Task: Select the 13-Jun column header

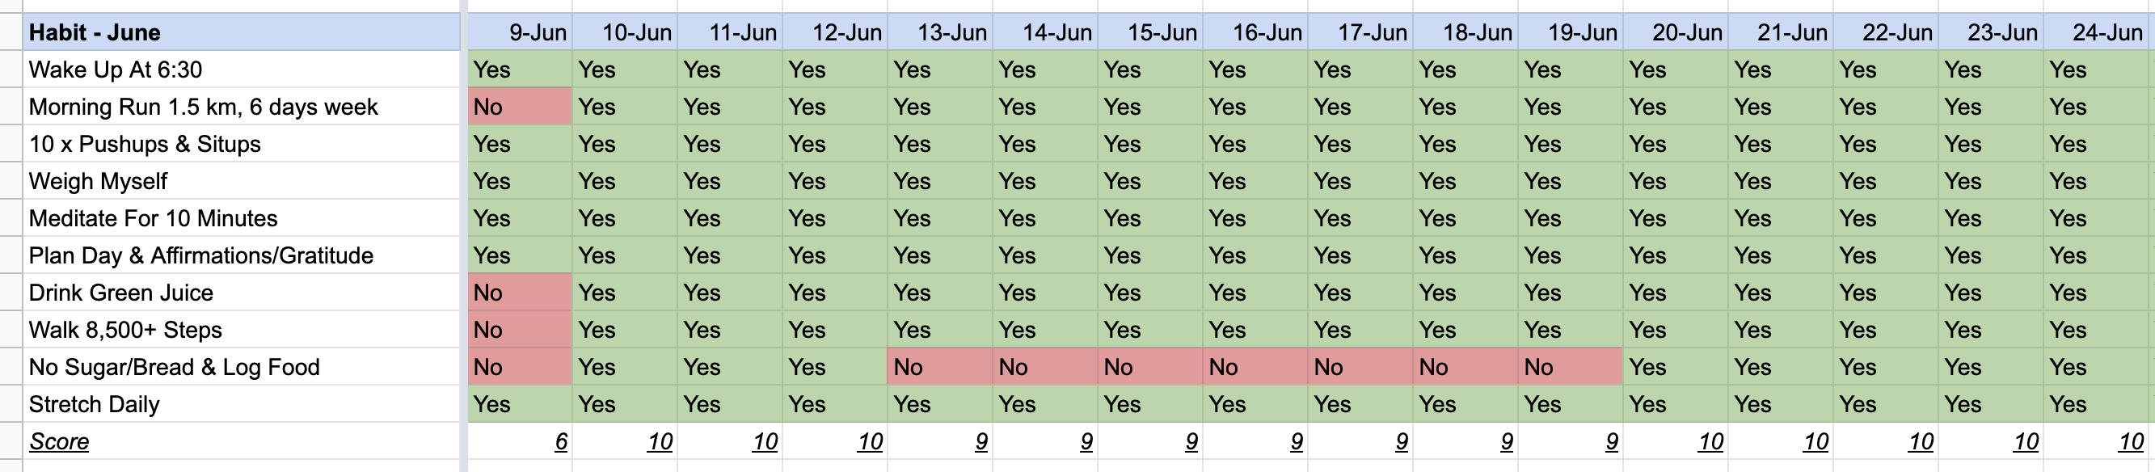Action: pos(939,32)
